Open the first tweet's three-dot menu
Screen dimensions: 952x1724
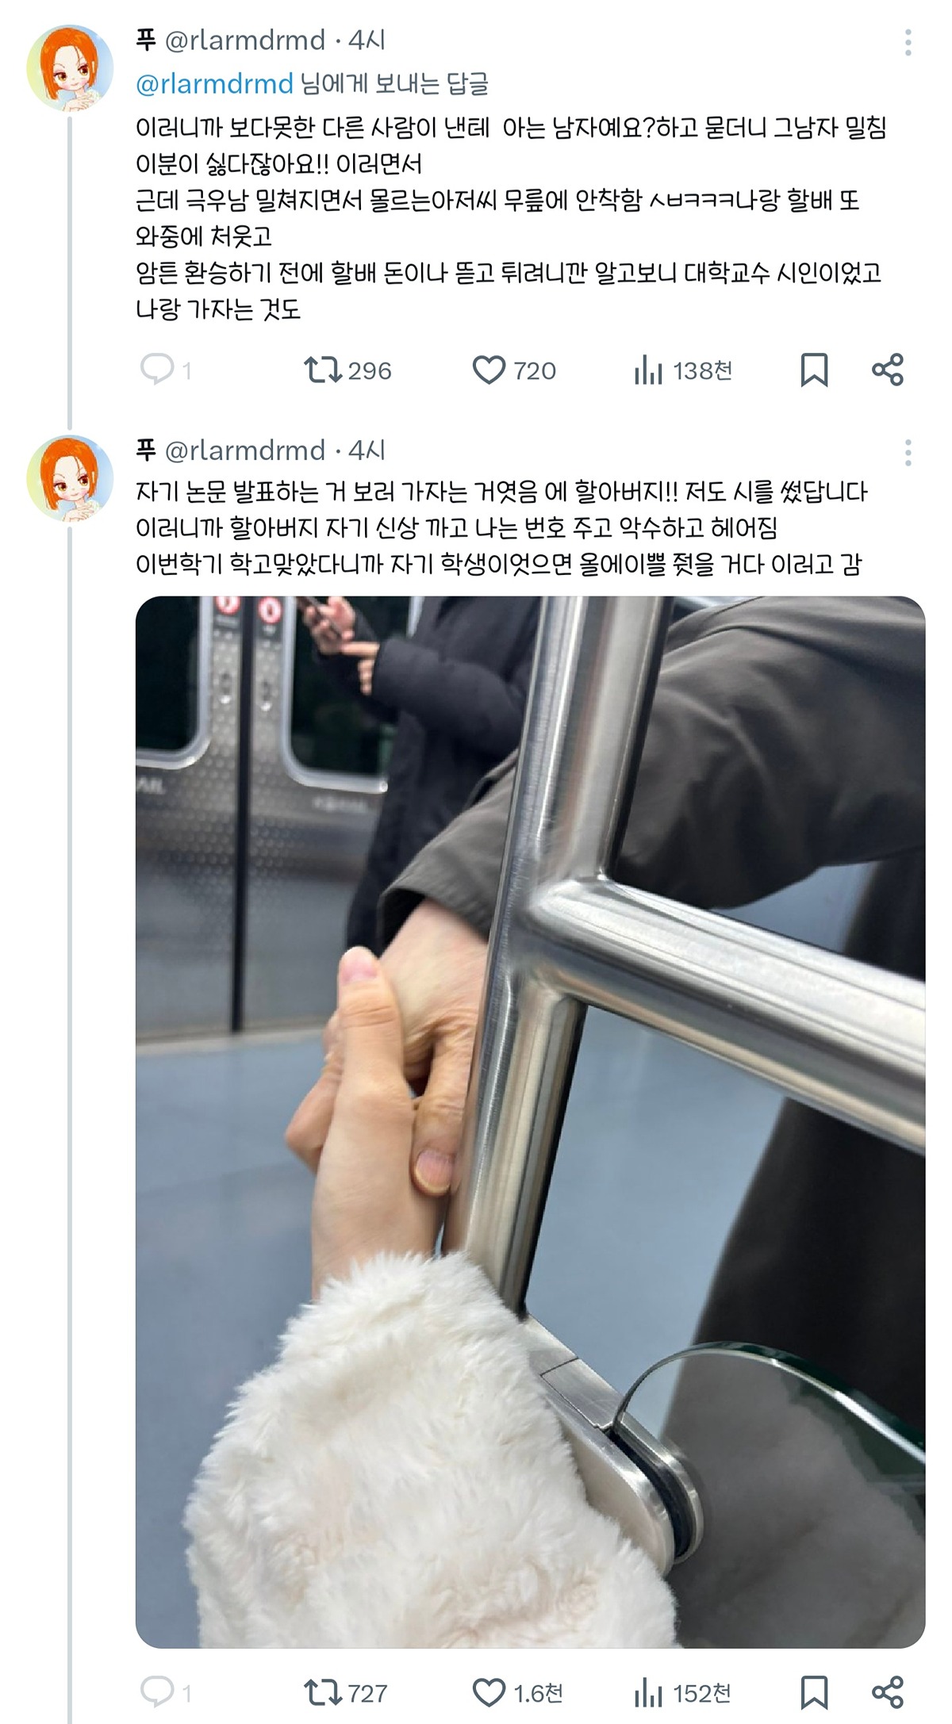(x=908, y=42)
